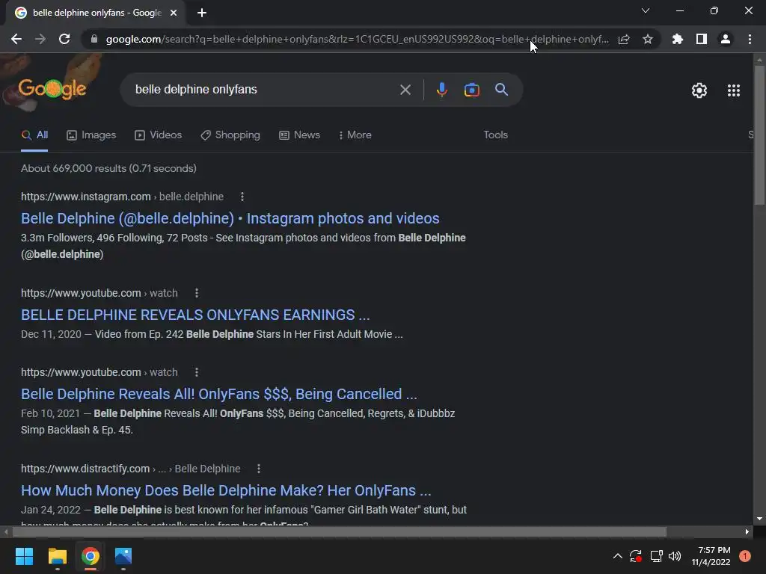
Task: Clear the search box text
Action: 405,90
